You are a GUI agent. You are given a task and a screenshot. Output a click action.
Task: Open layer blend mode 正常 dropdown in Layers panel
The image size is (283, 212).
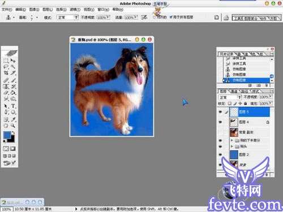pos(230,97)
